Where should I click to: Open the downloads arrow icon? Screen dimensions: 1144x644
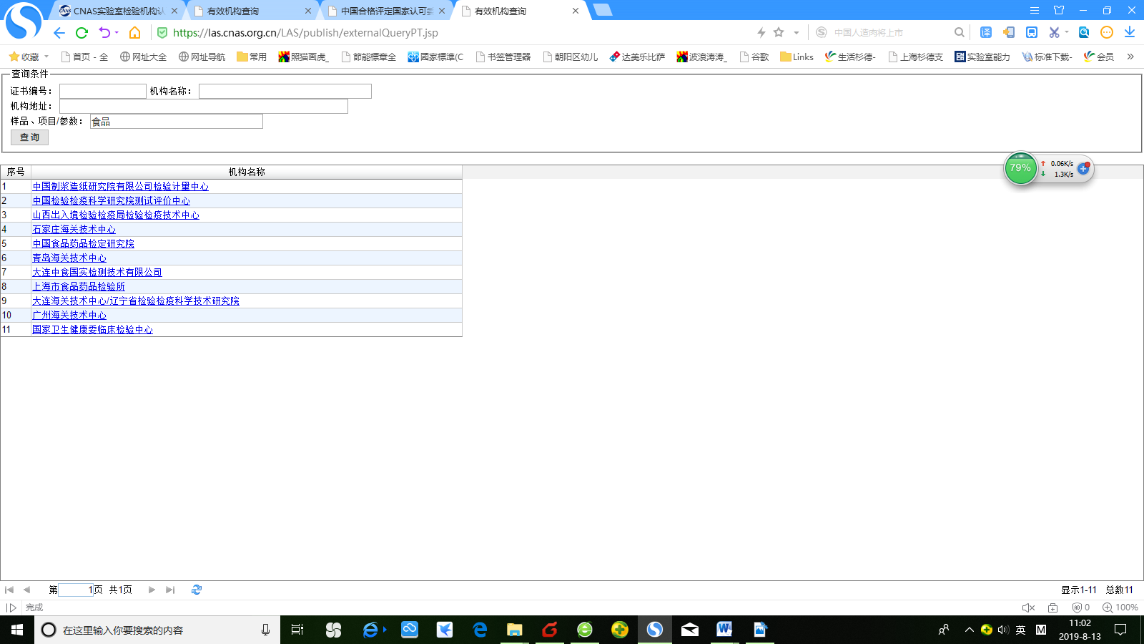(x=1130, y=32)
